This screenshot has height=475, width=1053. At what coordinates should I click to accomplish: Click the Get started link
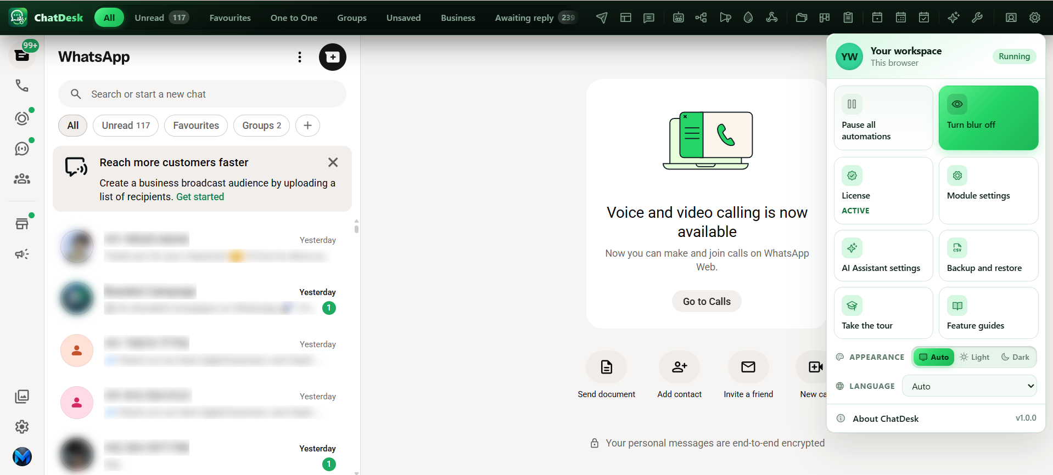200,197
